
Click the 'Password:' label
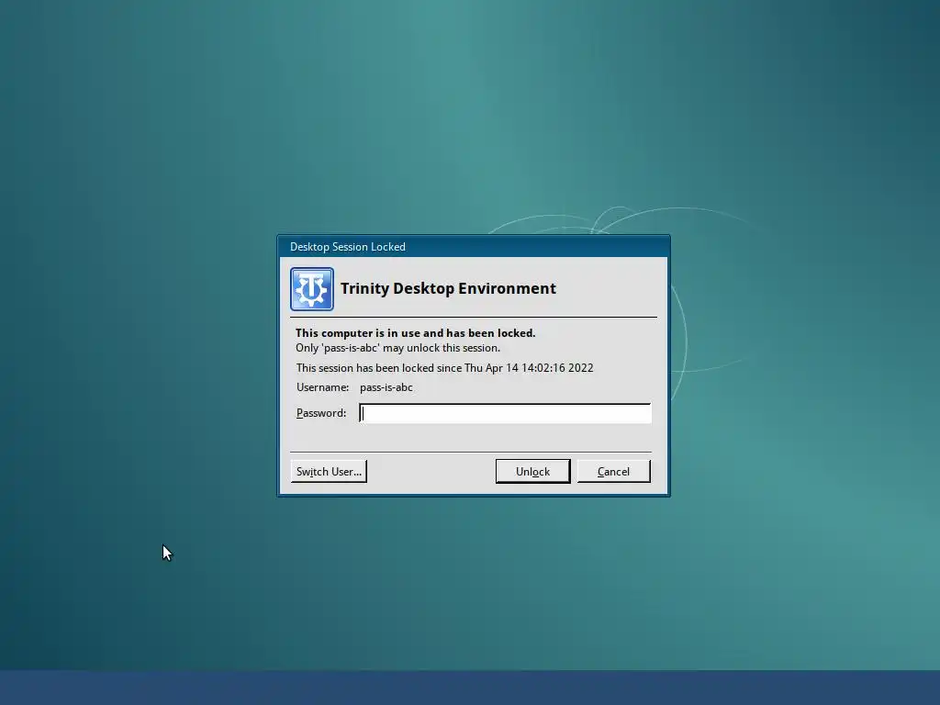pos(321,413)
